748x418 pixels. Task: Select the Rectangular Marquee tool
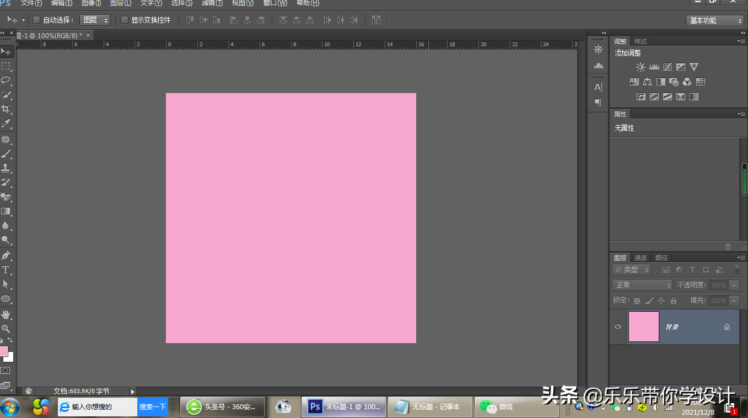pyautogui.click(x=6, y=66)
